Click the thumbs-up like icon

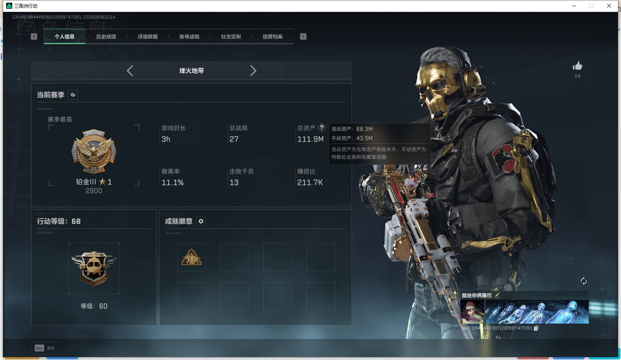pos(577,66)
